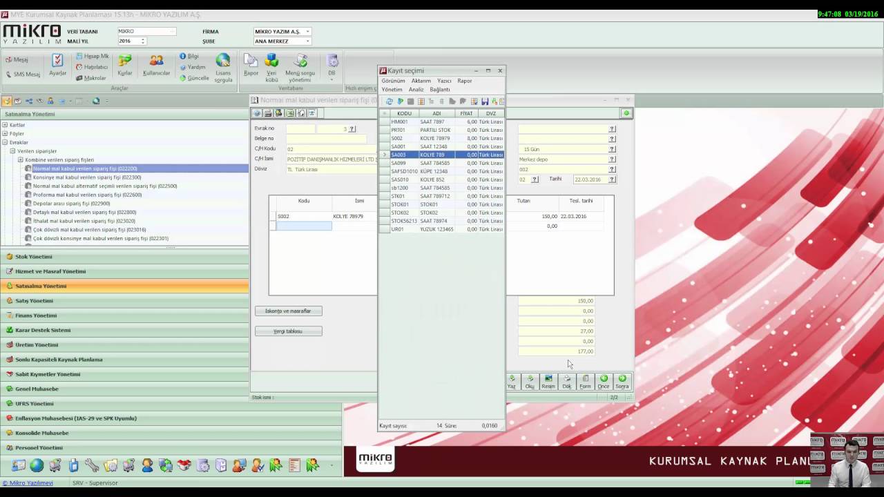
Task: Click refresh icon in Kayıt seçimi toolbar
Action: (x=390, y=101)
